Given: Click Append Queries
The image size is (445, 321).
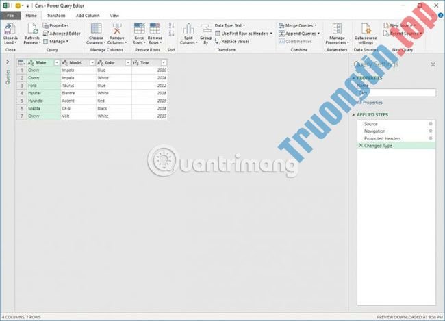Looking at the screenshot, I should tap(299, 34).
